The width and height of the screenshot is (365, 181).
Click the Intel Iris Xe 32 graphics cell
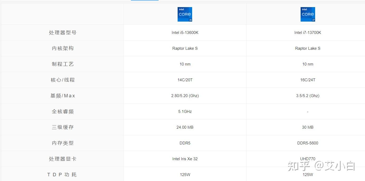pos(185,159)
